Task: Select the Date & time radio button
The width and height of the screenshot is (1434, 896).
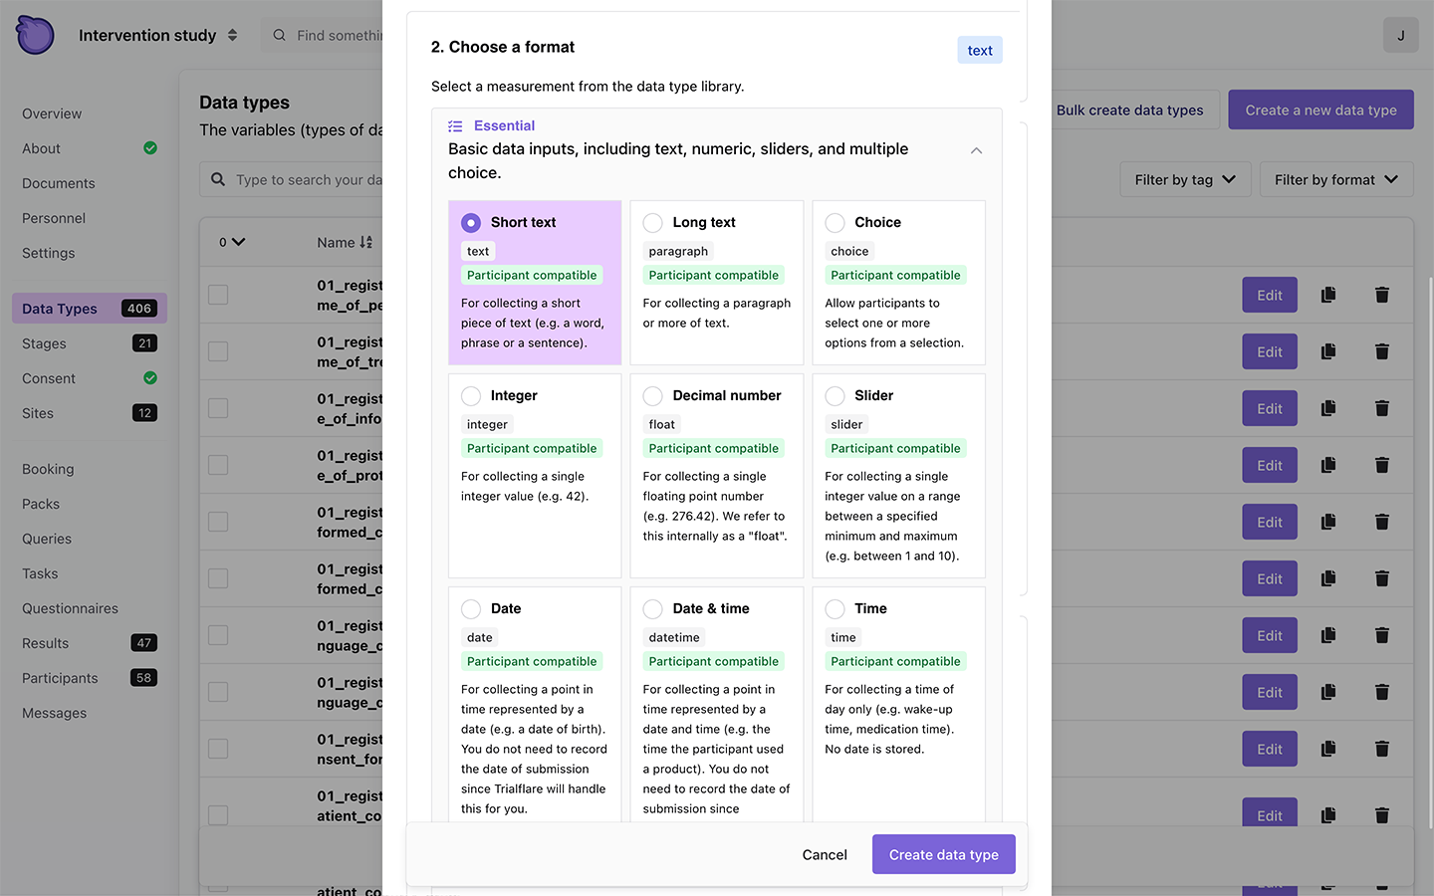Action: click(x=653, y=609)
